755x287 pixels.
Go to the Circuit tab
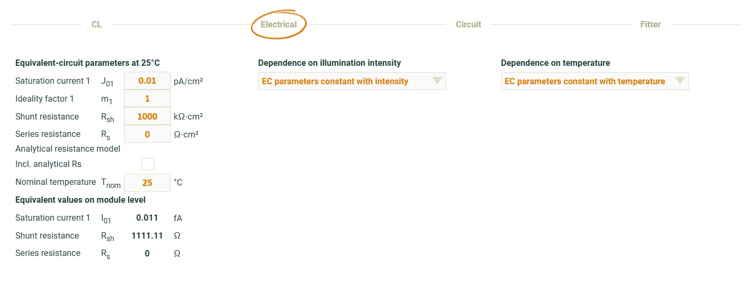click(468, 24)
